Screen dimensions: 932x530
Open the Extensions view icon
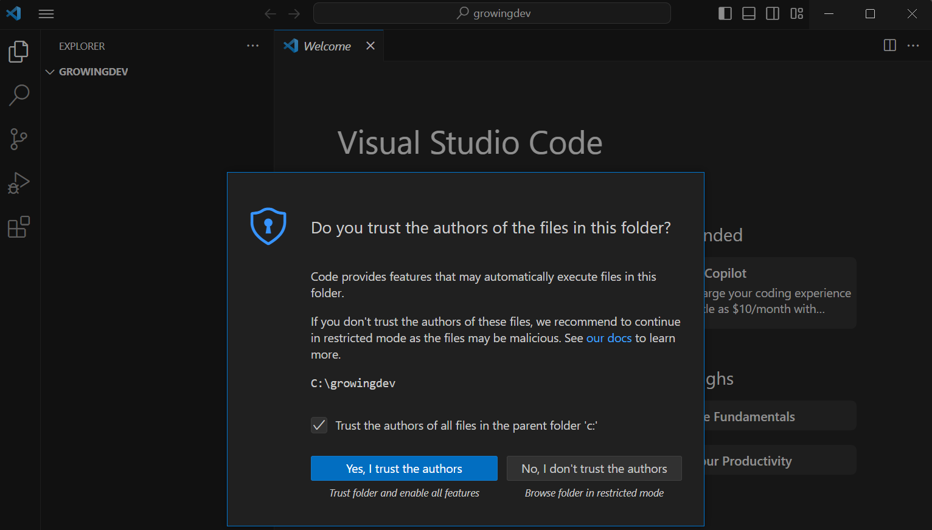[19, 227]
